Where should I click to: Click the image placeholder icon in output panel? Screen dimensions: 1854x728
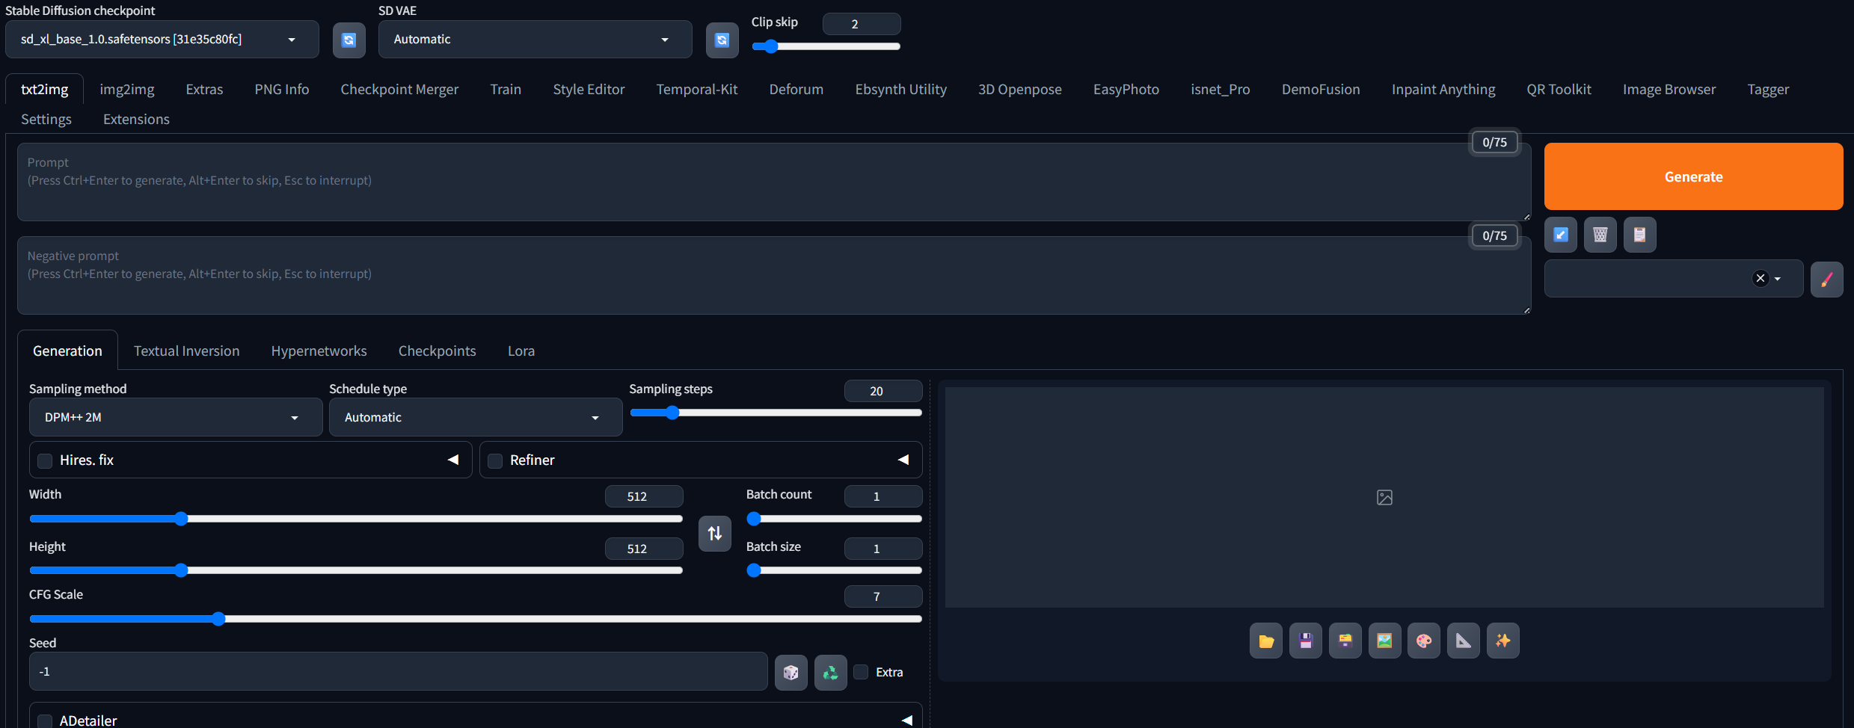point(1384,497)
